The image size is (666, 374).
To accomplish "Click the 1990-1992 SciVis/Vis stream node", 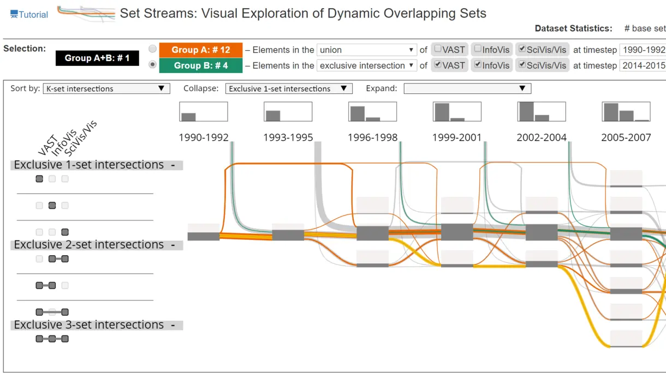I will point(204,236).
